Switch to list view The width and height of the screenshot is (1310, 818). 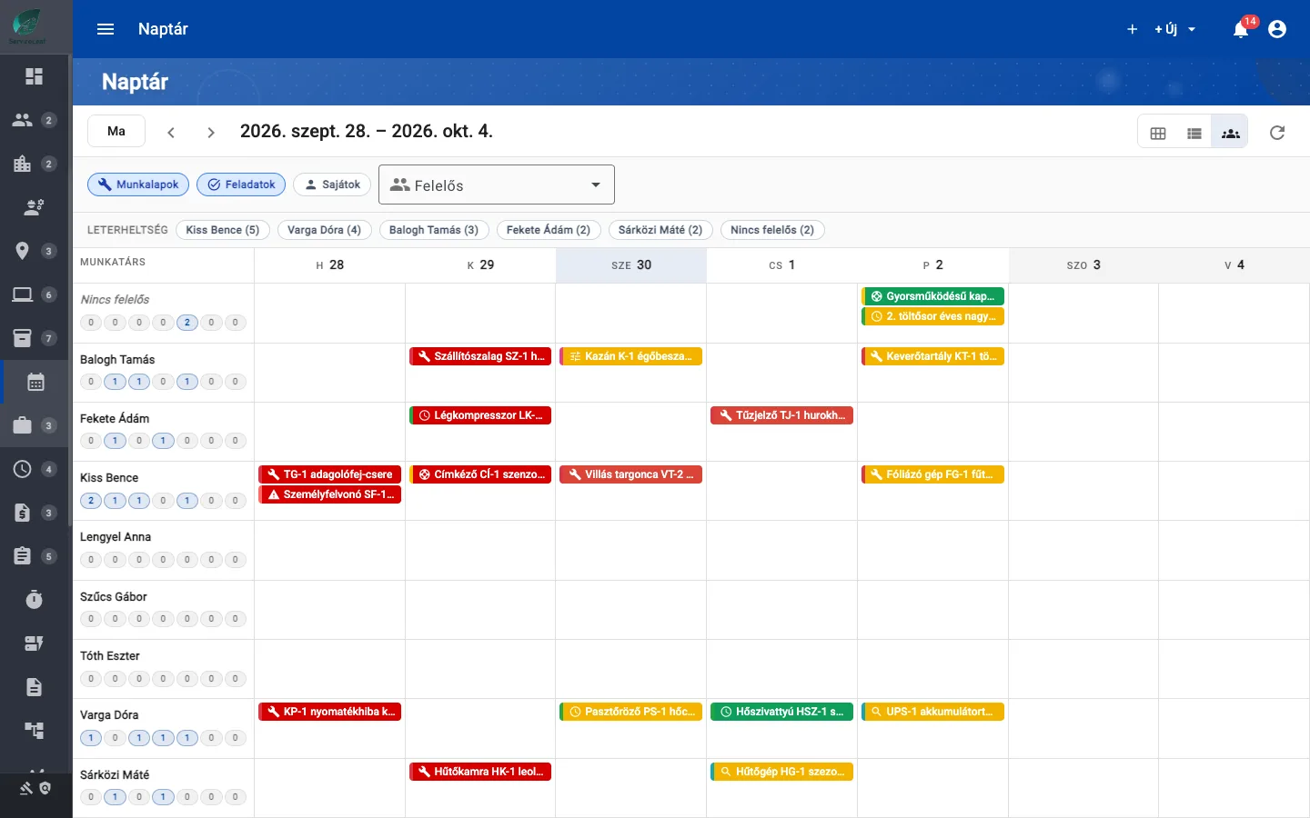pos(1194,133)
